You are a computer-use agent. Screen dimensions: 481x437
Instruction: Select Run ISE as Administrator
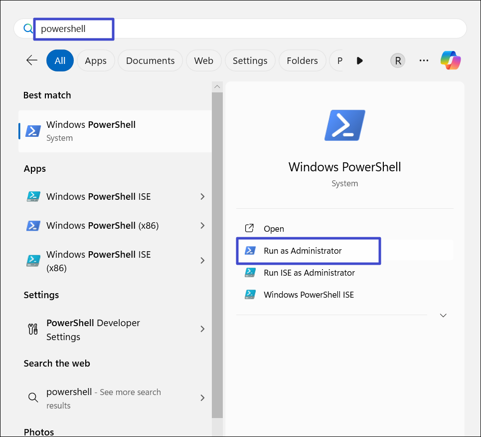(309, 273)
